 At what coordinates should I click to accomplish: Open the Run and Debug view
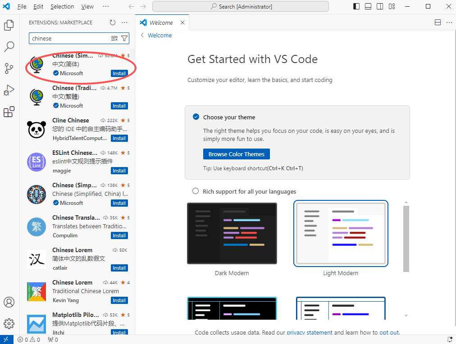[x=9, y=90]
